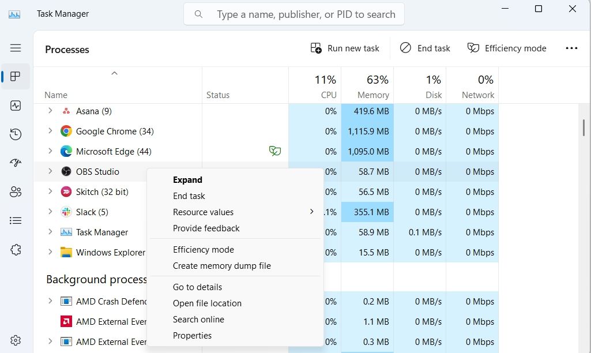Click Run new task button

pyautogui.click(x=345, y=48)
